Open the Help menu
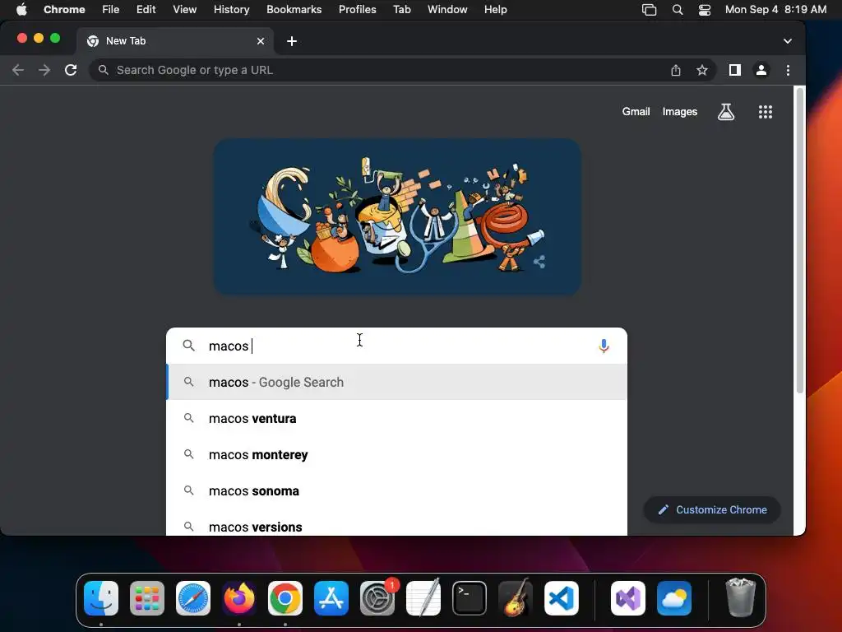This screenshot has height=632, width=842. (x=495, y=10)
